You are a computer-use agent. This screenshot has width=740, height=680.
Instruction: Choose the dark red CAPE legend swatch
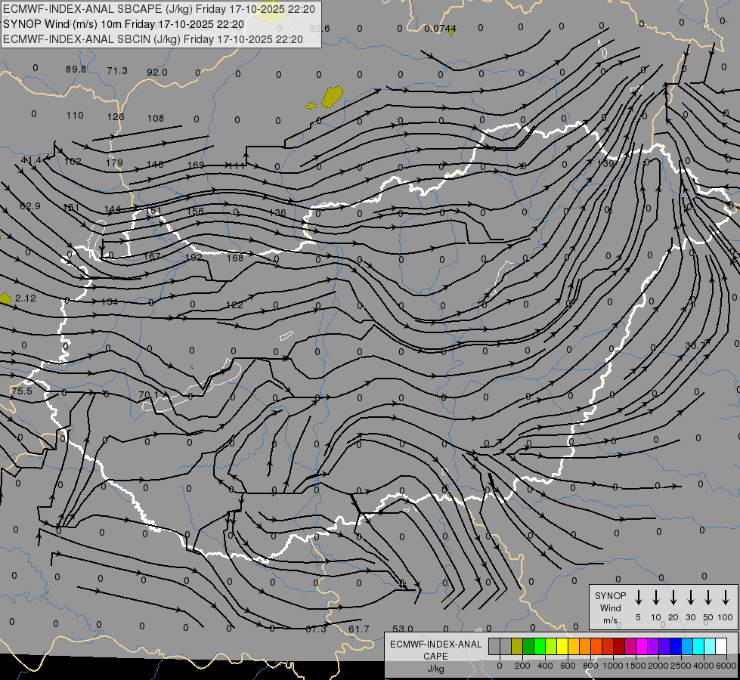619,647
